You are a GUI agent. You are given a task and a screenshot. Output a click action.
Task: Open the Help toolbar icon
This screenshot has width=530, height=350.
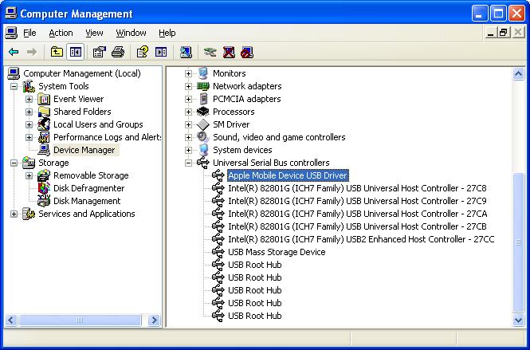point(143,52)
